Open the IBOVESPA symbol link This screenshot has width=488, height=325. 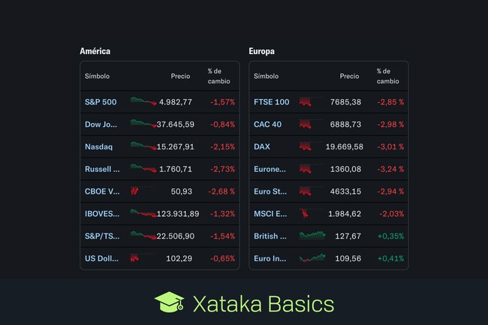click(x=102, y=214)
